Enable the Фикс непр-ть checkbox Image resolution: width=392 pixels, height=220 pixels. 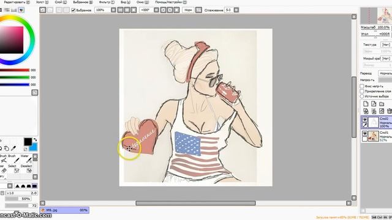pyautogui.click(x=362, y=86)
